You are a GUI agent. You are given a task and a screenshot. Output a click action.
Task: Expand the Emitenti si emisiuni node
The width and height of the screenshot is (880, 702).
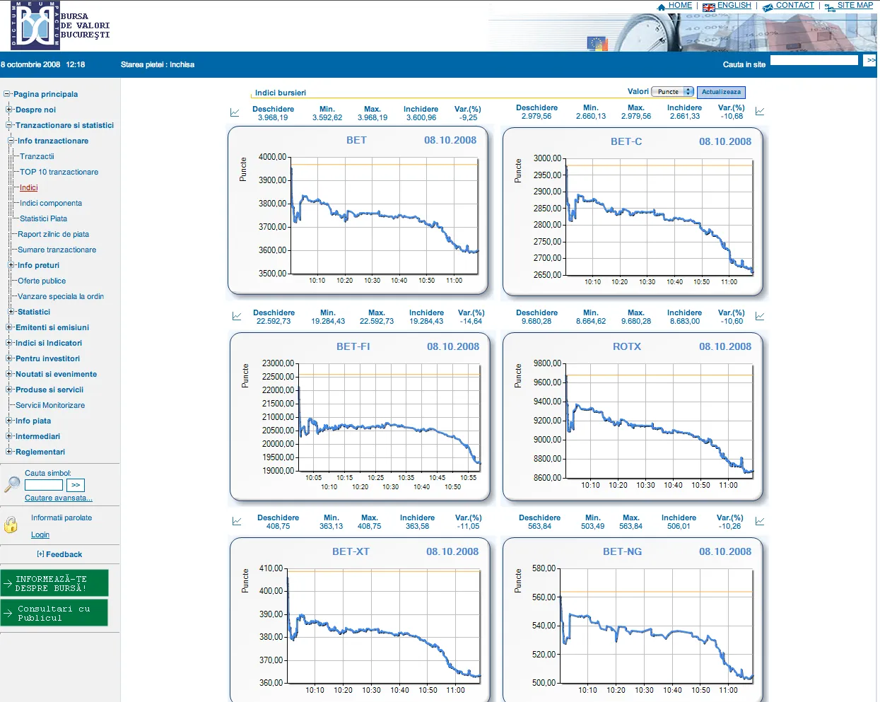click(x=9, y=327)
